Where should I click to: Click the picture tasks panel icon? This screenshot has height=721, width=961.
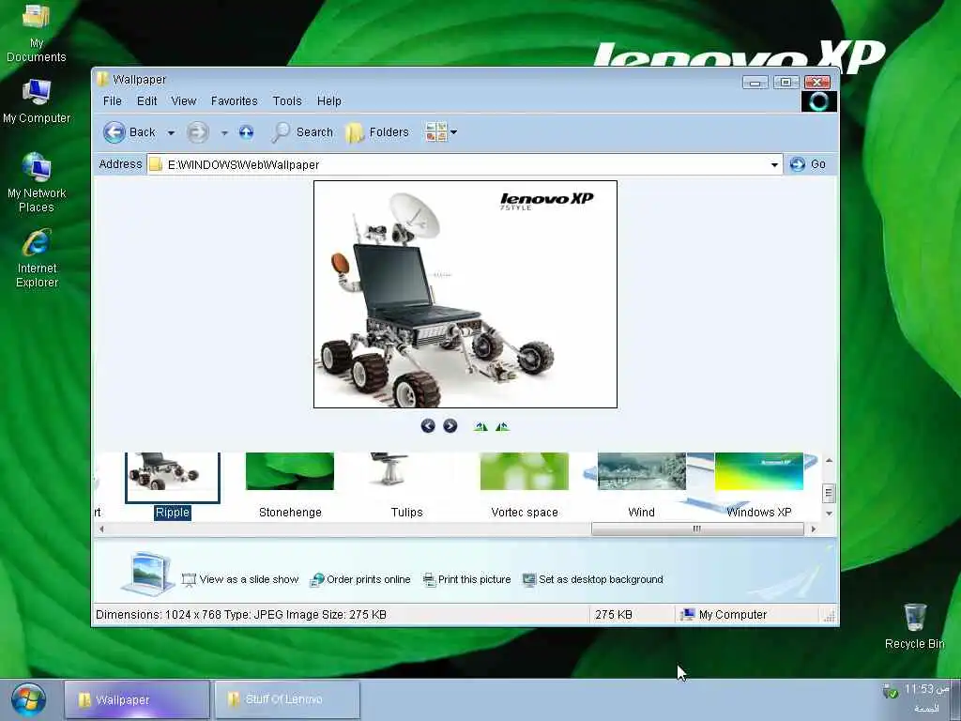(147, 573)
